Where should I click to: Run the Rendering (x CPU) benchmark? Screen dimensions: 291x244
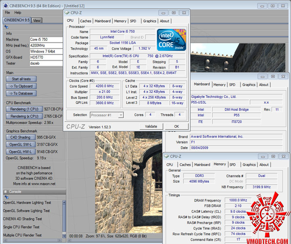click(24, 116)
